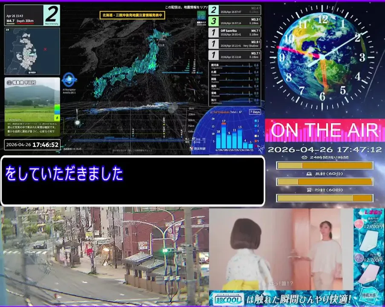Open the M3.7 Apr 25 13:44 earthquake entry
Image resolution: width=385 pixels, height=307 pixels.
point(234,55)
